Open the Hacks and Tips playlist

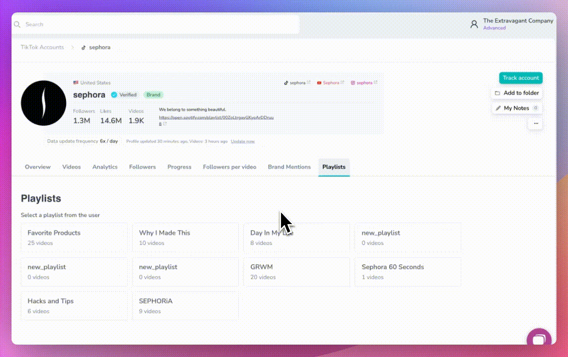(74, 305)
